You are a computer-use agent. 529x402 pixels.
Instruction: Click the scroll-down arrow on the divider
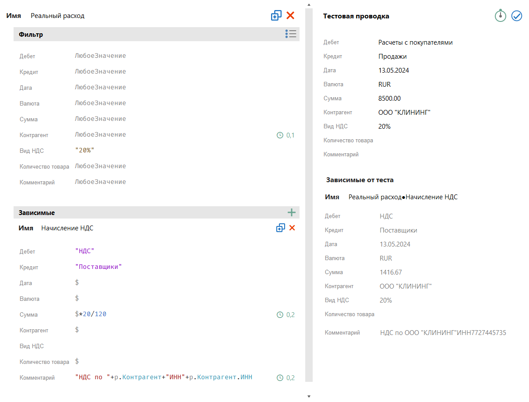coord(309,395)
